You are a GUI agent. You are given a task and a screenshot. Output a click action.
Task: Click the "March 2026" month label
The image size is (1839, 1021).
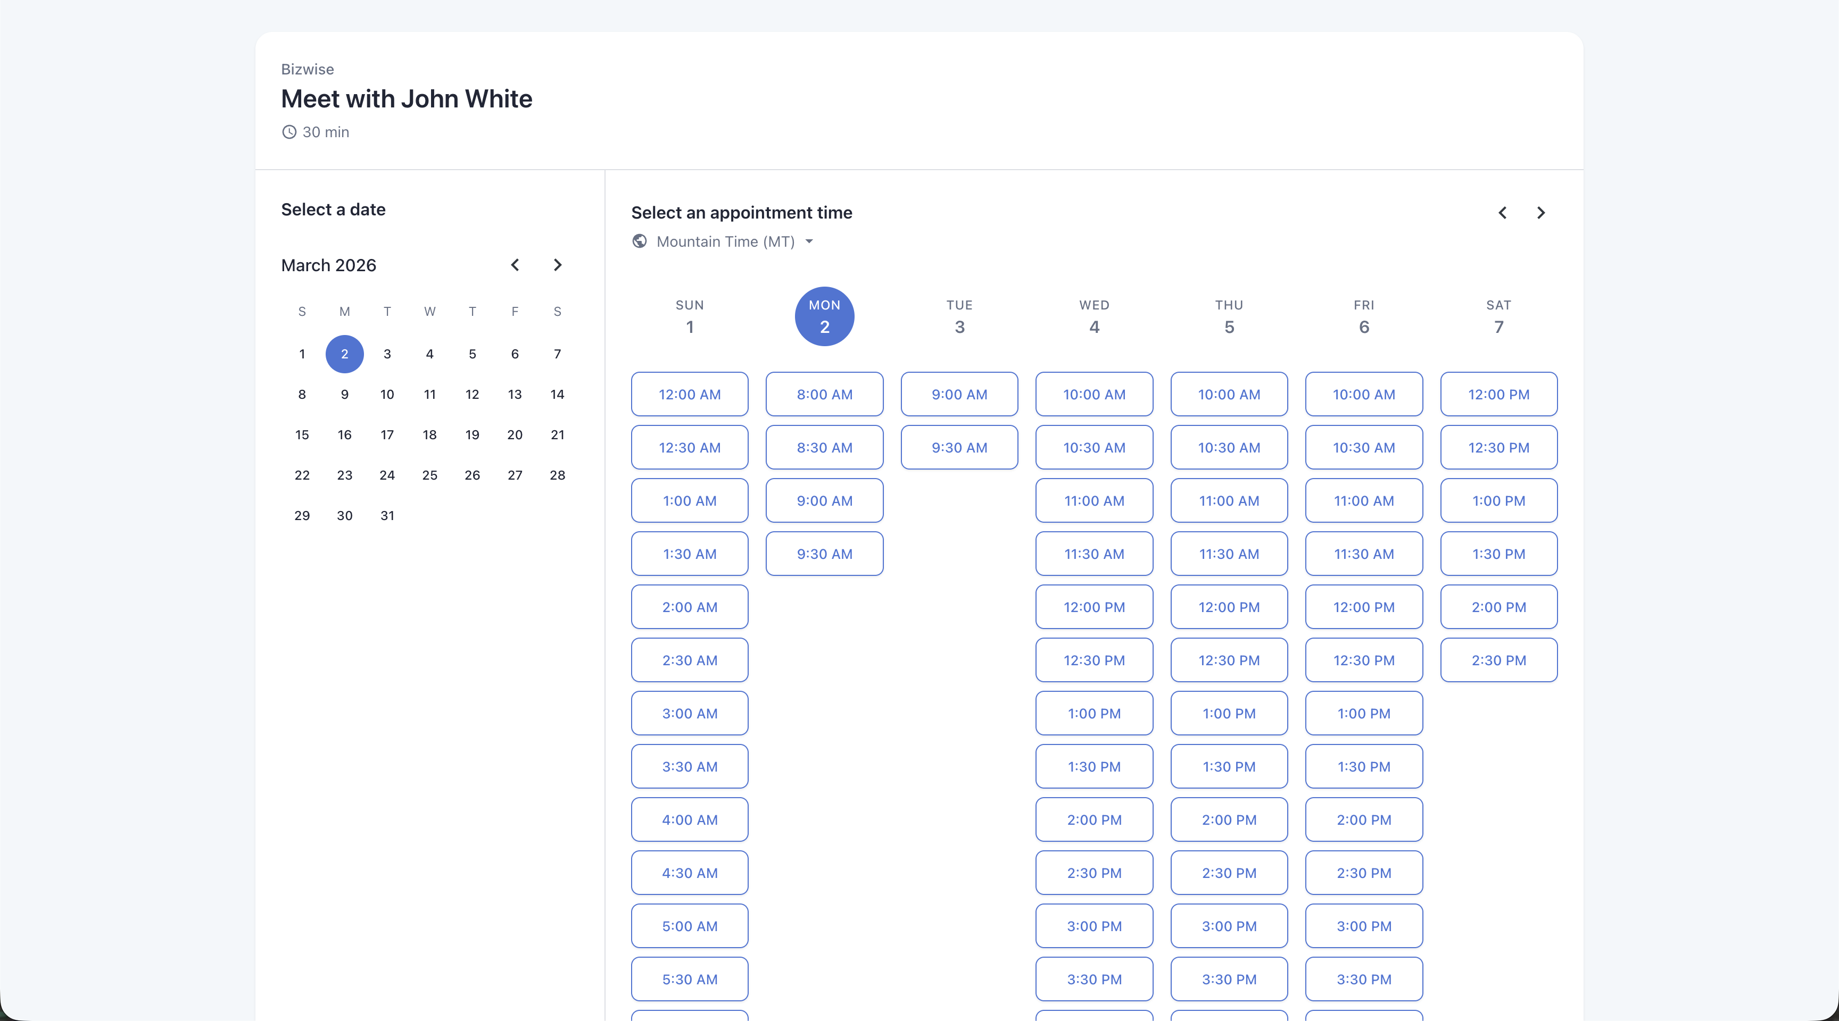tap(328, 265)
